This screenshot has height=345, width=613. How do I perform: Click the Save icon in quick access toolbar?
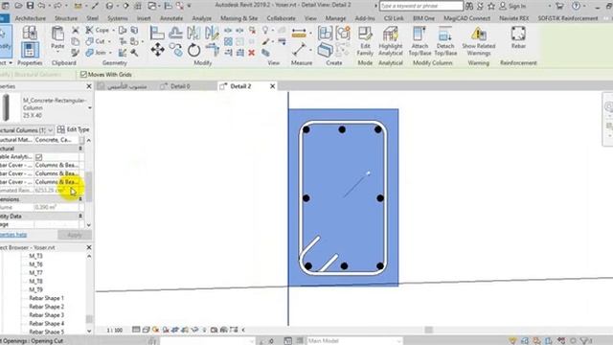(x=30, y=6)
